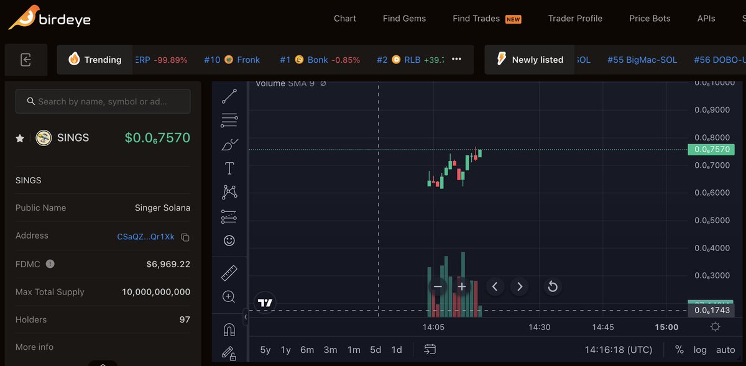The width and height of the screenshot is (746, 366).
Task: Click the Holders count 97
Action: [x=185, y=319]
